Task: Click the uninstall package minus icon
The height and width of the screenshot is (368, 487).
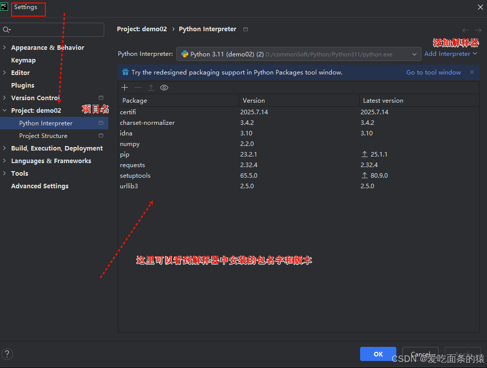Action: [x=137, y=88]
